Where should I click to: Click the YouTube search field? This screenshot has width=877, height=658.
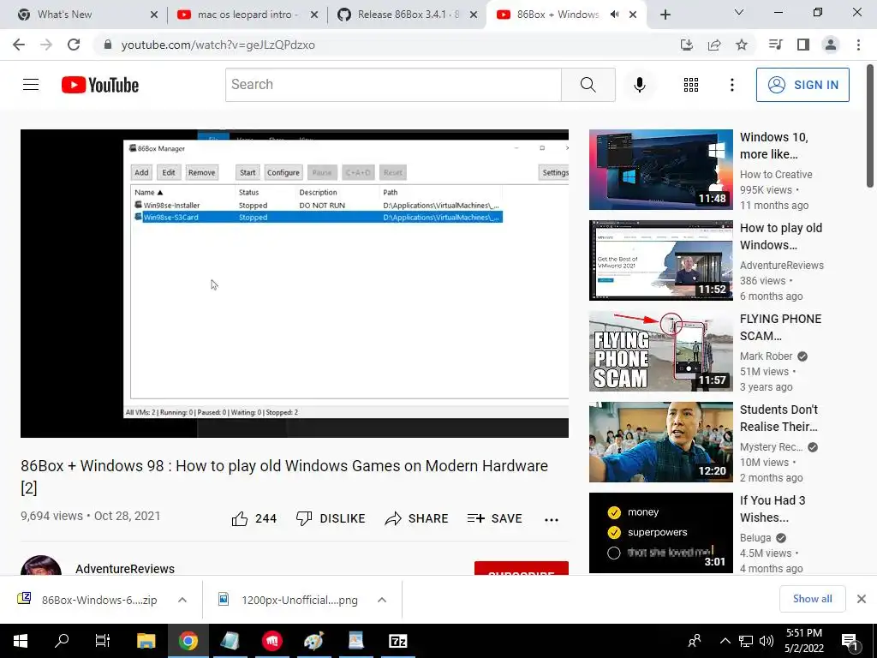pyautogui.click(x=393, y=85)
